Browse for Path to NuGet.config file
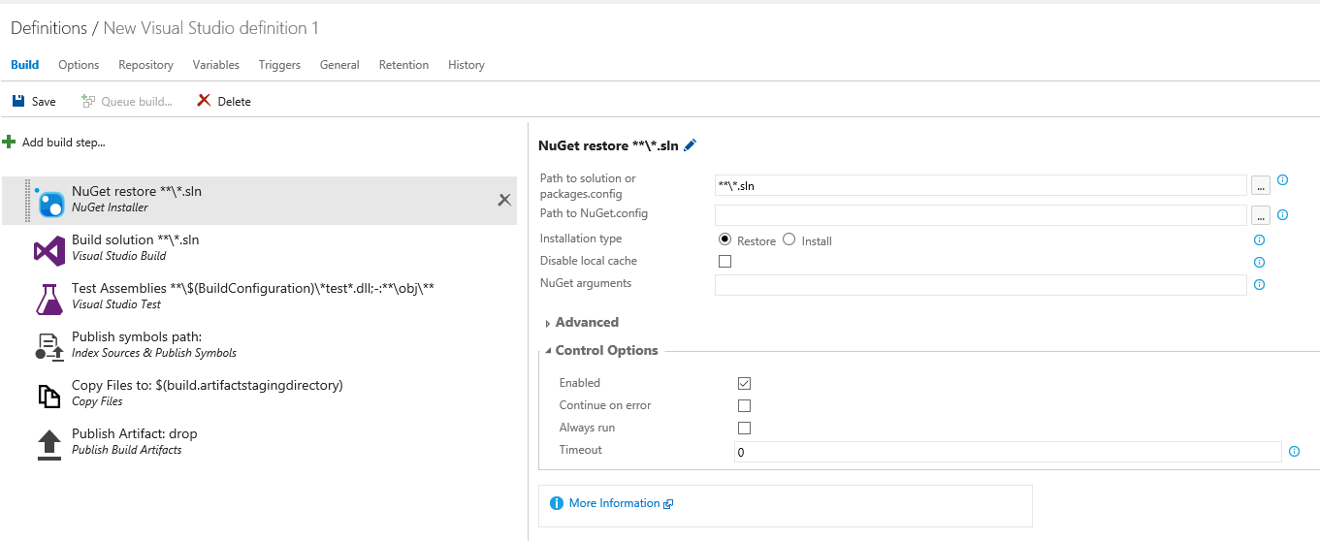Image resolution: width=1320 pixels, height=541 pixels. coord(1260,215)
